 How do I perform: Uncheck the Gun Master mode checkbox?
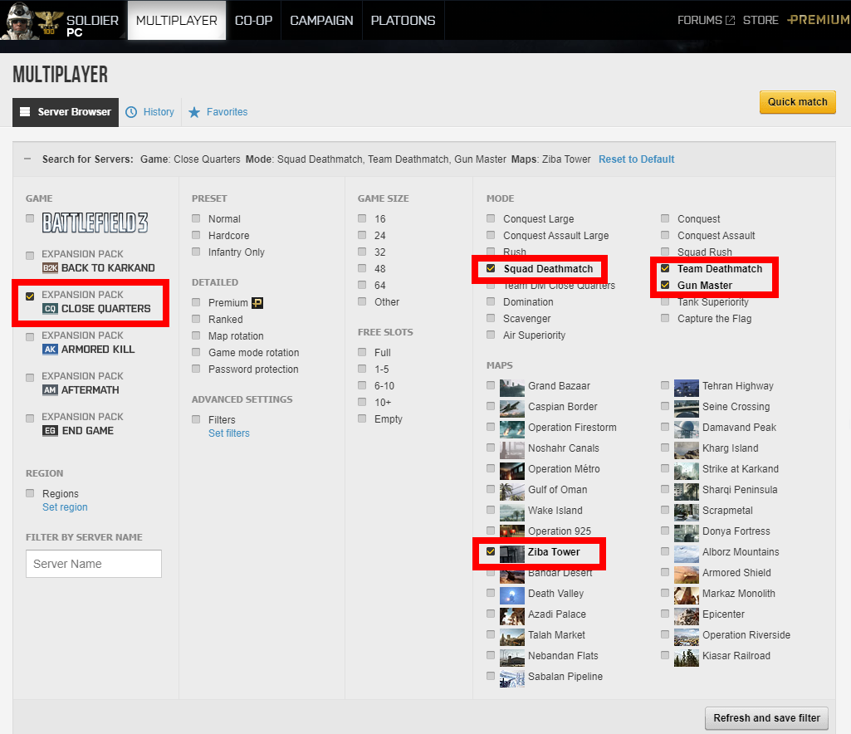pos(665,285)
